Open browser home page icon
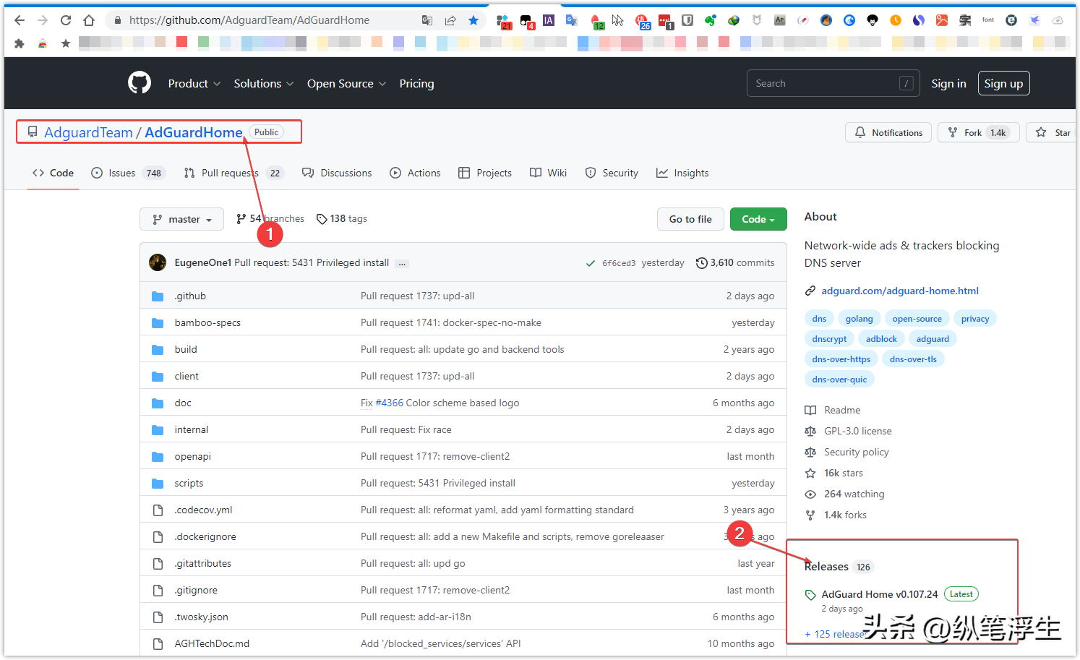This screenshot has width=1080, height=660. (x=89, y=20)
